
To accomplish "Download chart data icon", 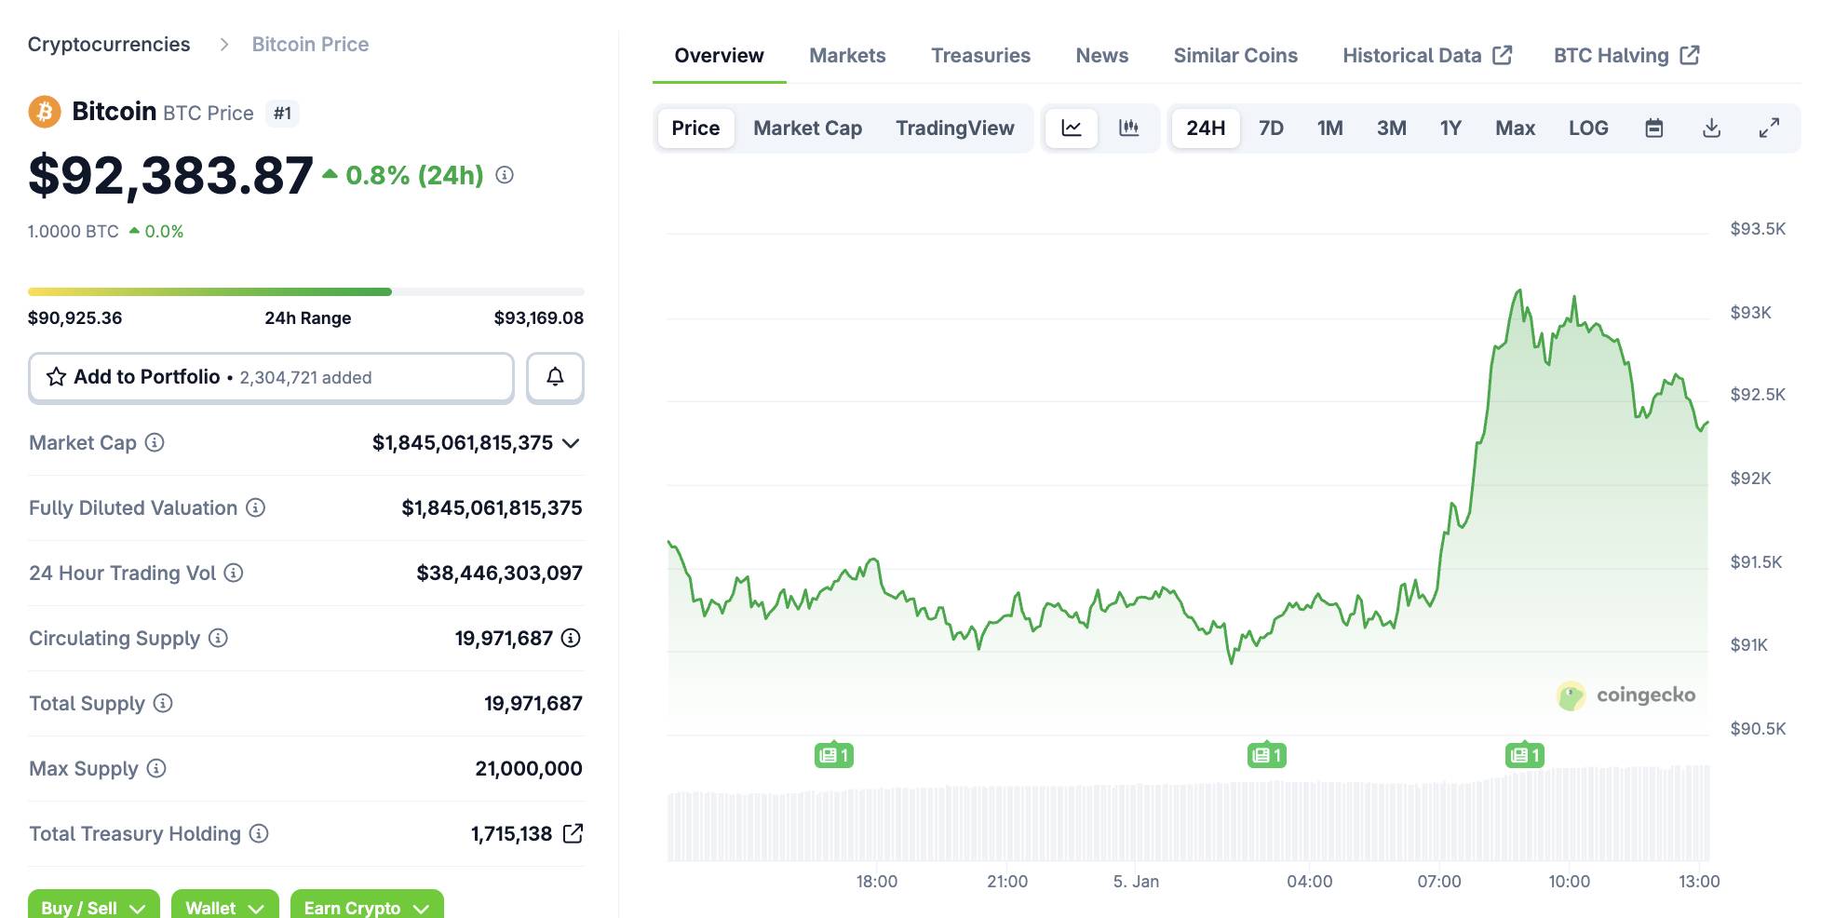I will [x=1711, y=128].
